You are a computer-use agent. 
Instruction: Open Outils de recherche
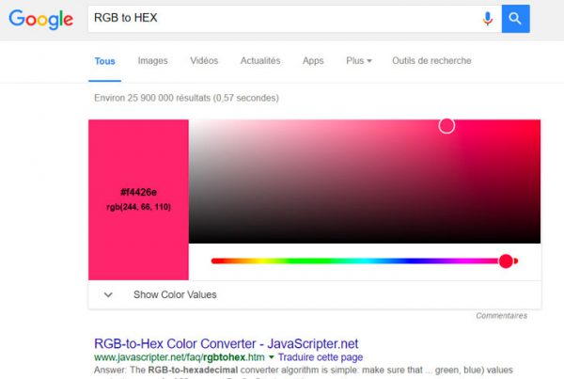[431, 60]
